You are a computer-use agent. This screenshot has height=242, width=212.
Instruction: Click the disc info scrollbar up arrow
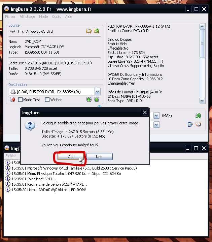click(x=202, y=27)
